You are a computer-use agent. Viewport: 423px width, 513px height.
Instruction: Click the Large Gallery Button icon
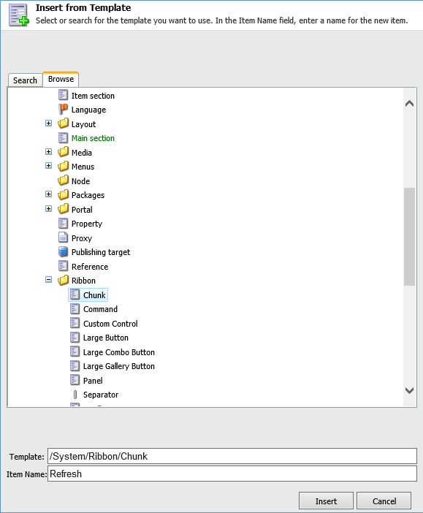(x=75, y=365)
